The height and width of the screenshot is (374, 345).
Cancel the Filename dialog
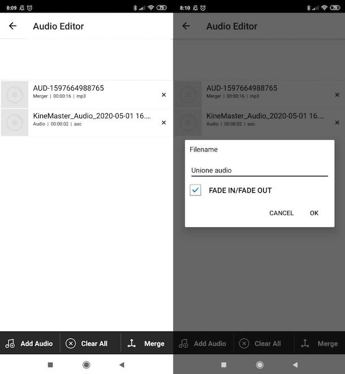coord(281,213)
